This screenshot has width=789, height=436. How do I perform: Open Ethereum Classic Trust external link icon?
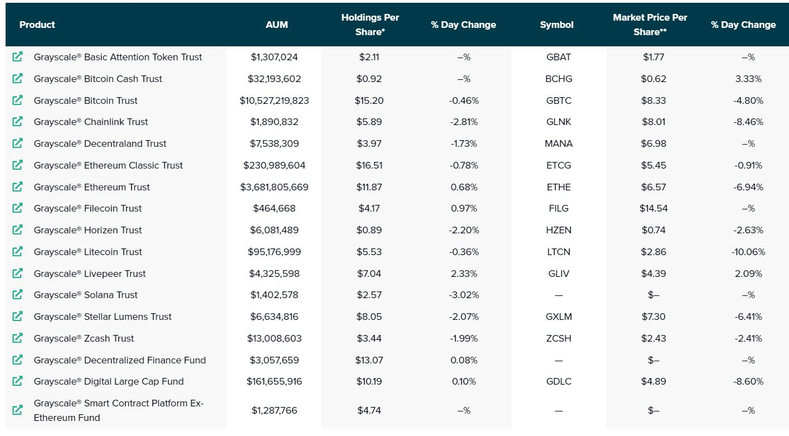coord(17,165)
